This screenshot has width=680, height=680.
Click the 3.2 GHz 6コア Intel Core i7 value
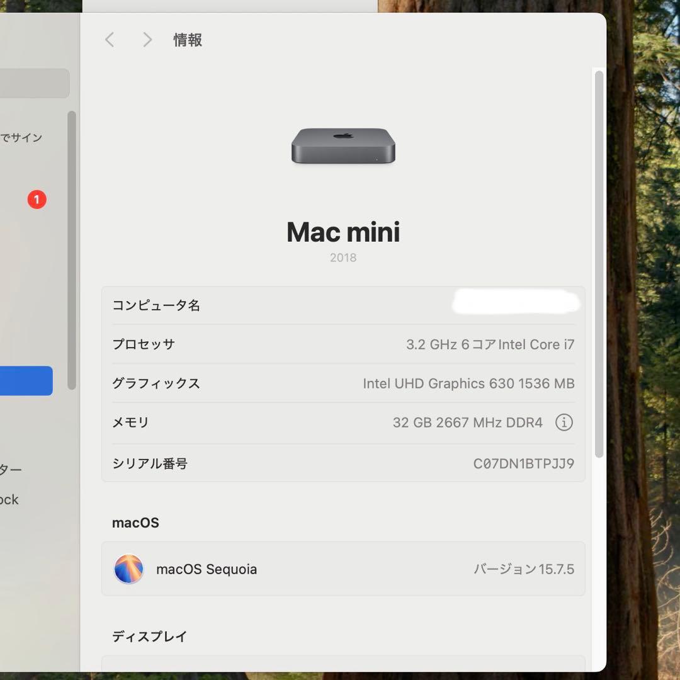tap(490, 344)
